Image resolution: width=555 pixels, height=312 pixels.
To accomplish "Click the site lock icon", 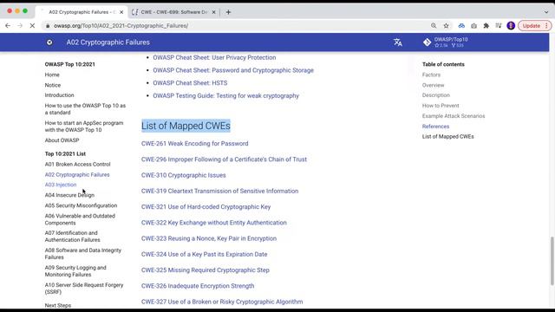I will [x=48, y=26].
